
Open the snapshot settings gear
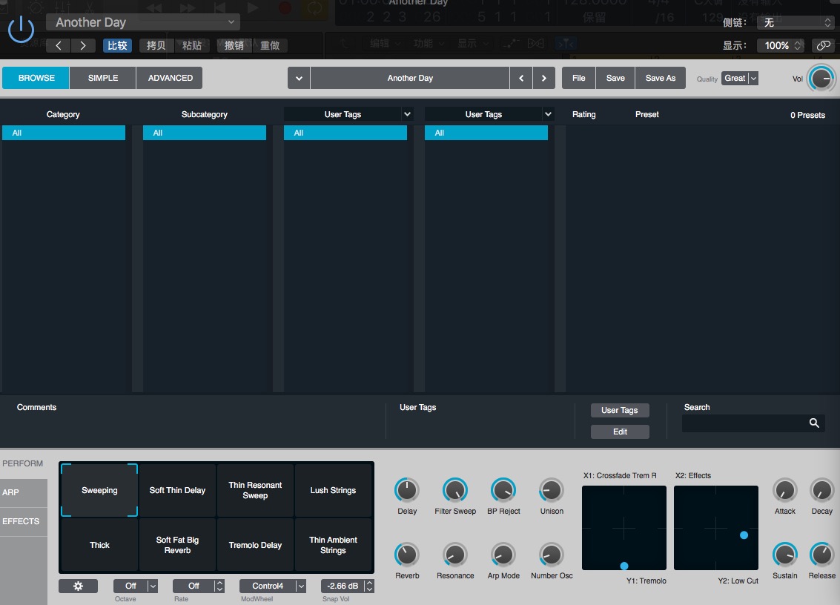(78, 586)
